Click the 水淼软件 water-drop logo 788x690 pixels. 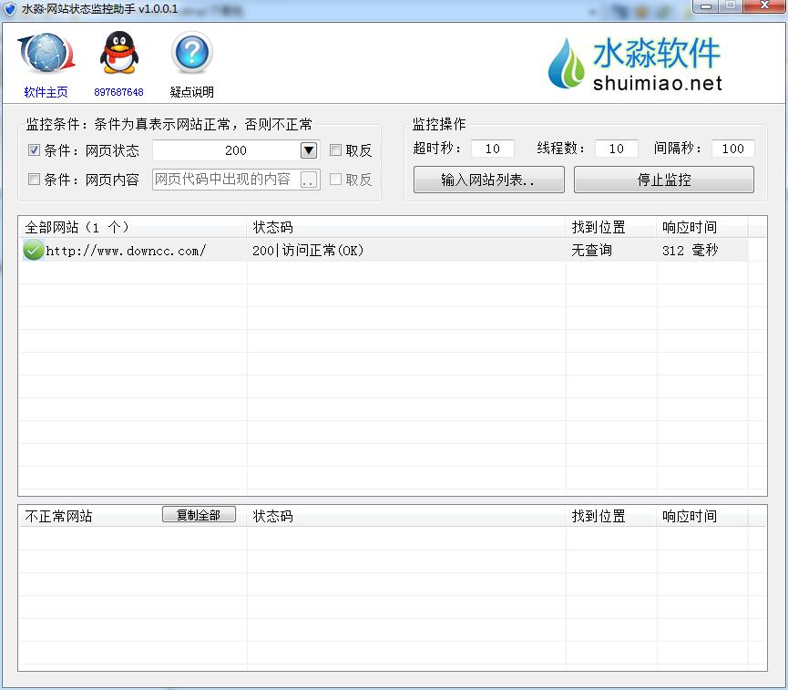click(x=567, y=62)
